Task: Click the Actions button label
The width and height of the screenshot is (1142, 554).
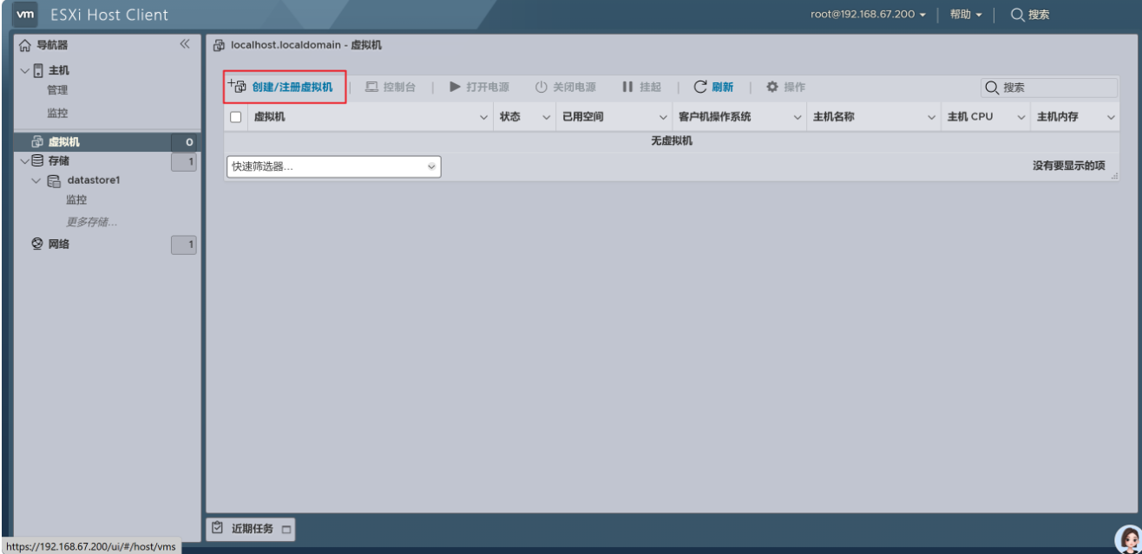Action: (794, 87)
